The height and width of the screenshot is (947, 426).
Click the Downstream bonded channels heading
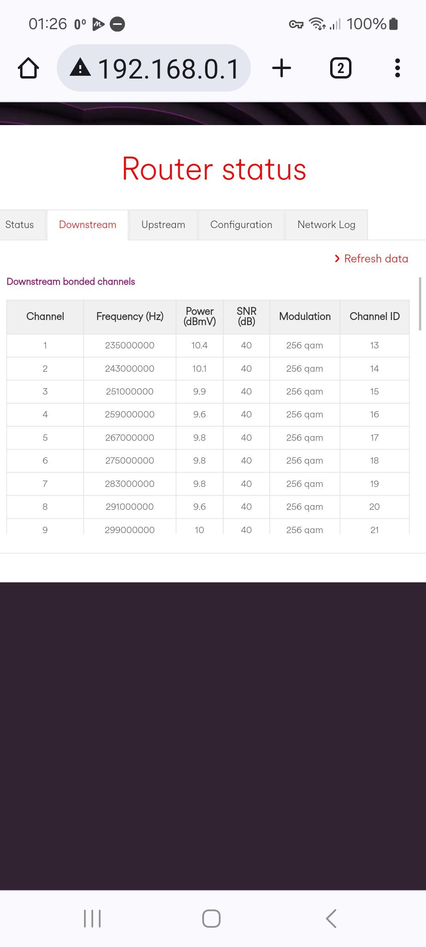pos(71,282)
